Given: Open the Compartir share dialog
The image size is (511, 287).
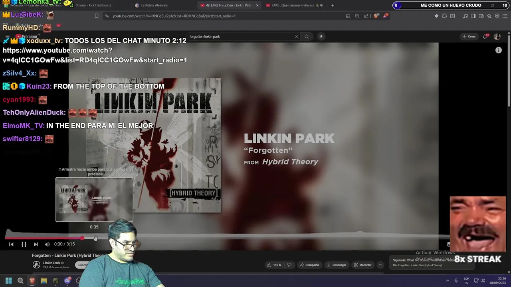Looking at the screenshot, I should click(x=309, y=265).
